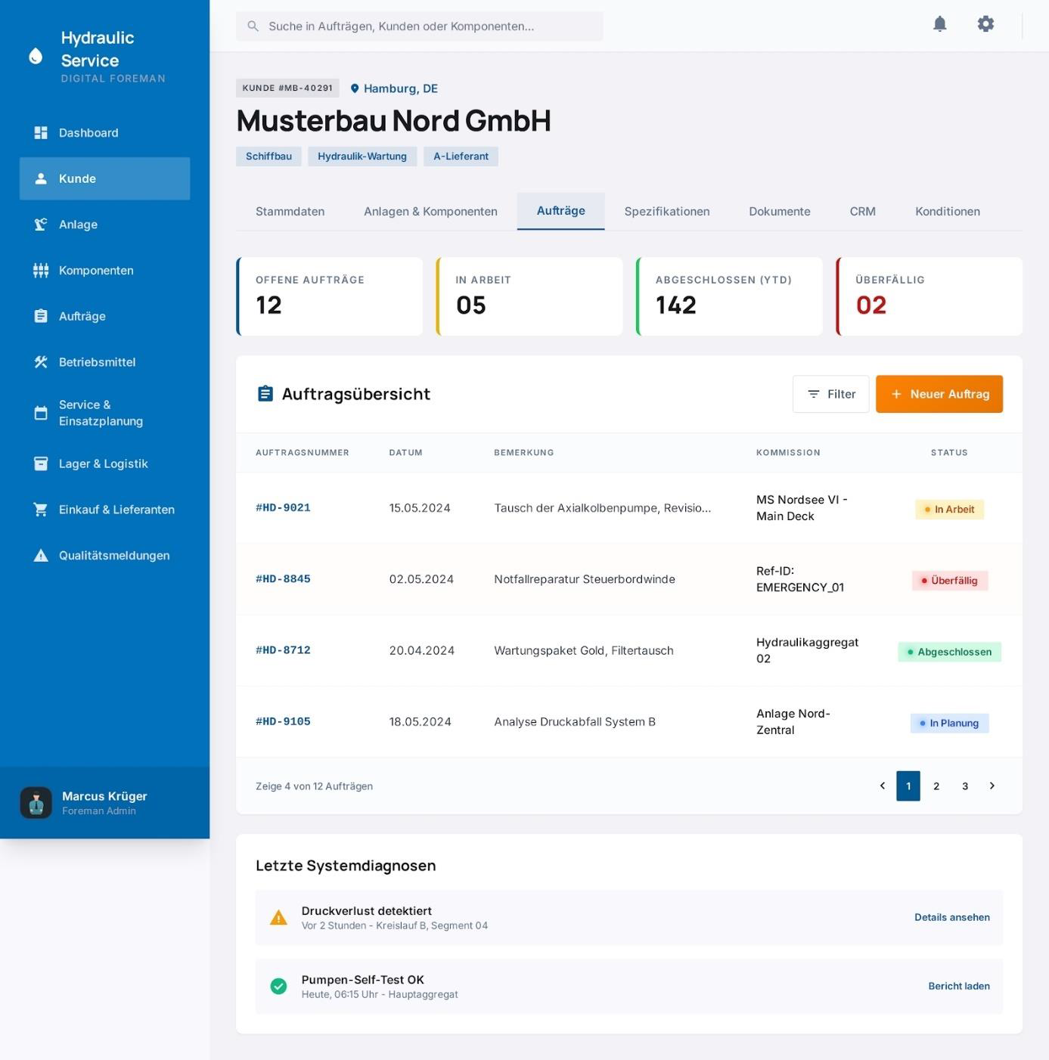This screenshot has height=1060, width=1049.
Task: Open order #HD-8845 link
Action: pos(283,579)
